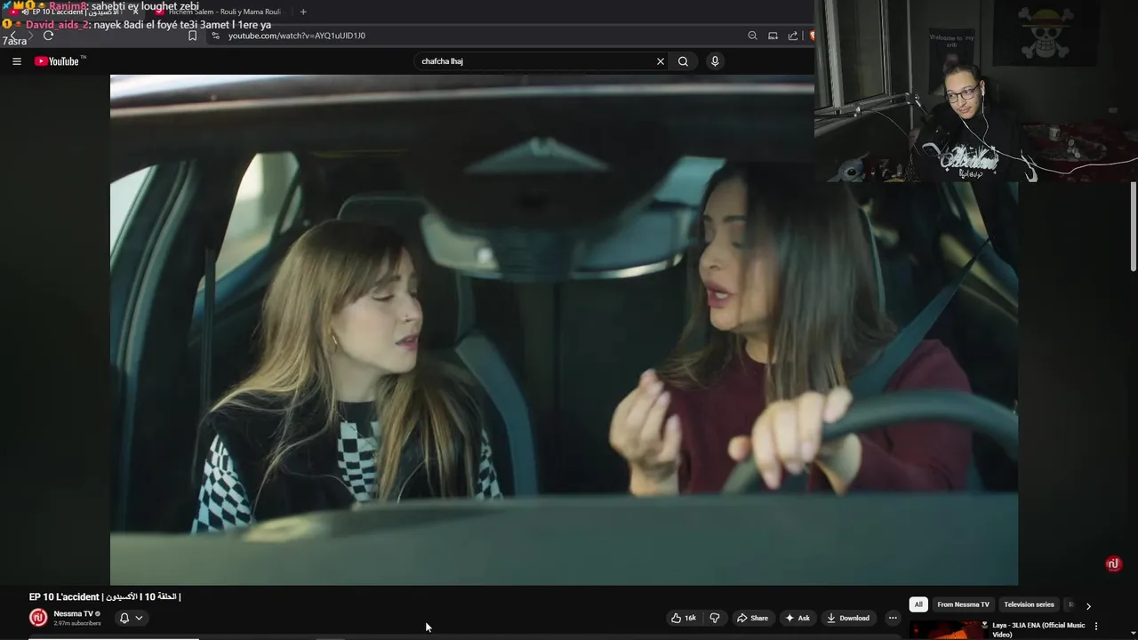Viewport: 1138px width, 640px height.
Task: Click the 2.97m subscribers text
Action: pyautogui.click(x=77, y=623)
